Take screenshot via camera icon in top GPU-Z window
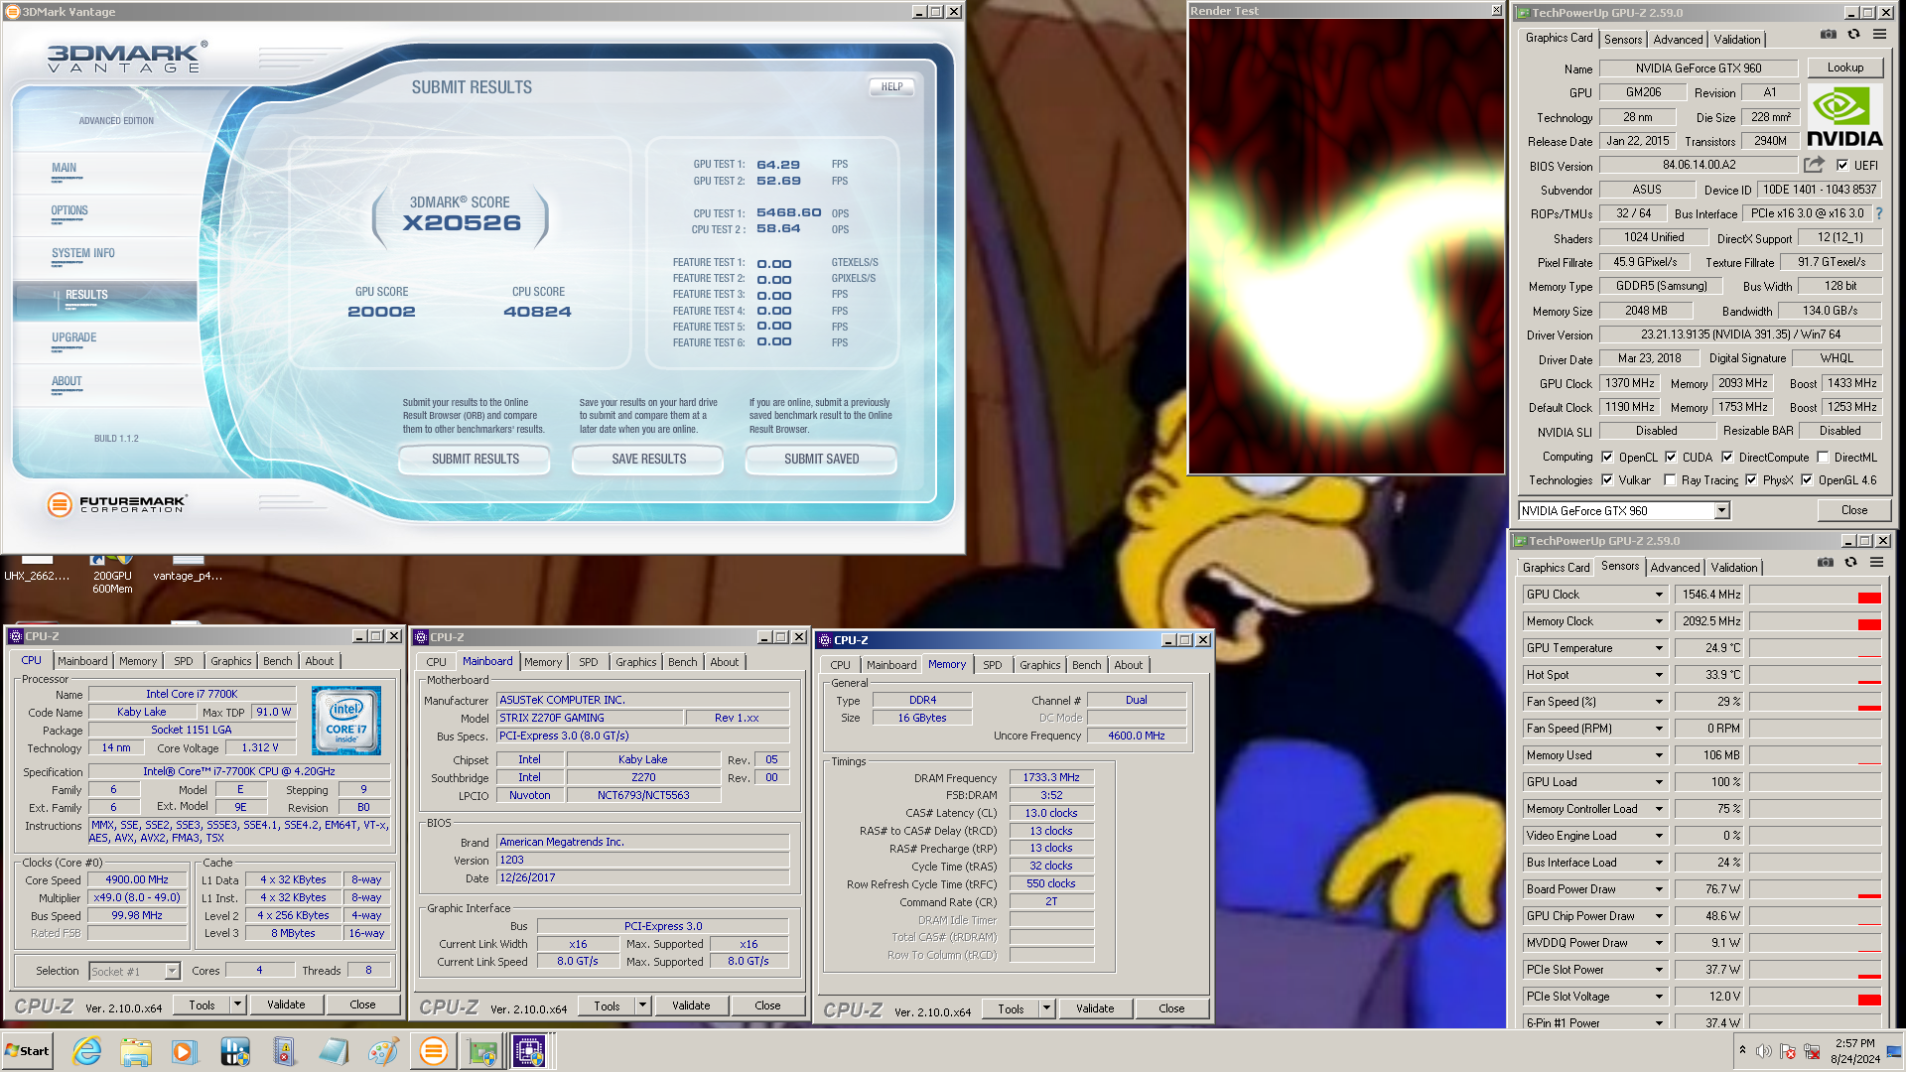The height and width of the screenshot is (1072, 1906). pyautogui.click(x=1829, y=35)
